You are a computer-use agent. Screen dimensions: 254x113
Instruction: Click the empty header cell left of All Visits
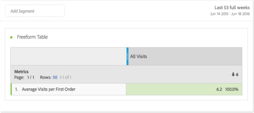(68, 56)
